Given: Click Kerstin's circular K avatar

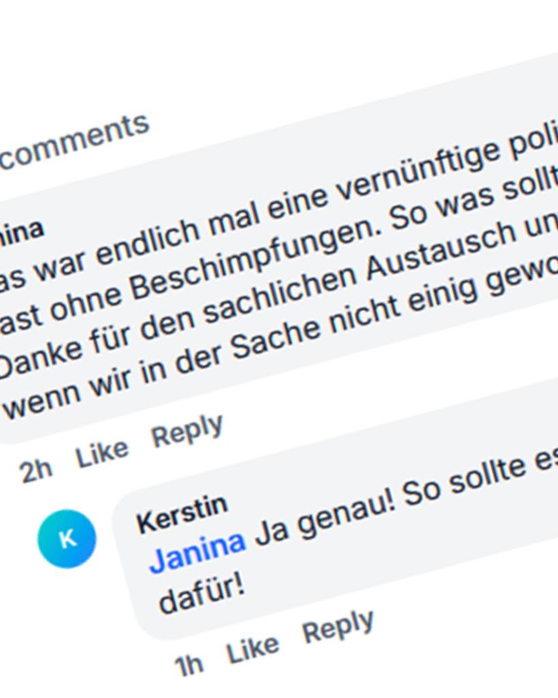Looking at the screenshot, I should (x=67, y=538).
